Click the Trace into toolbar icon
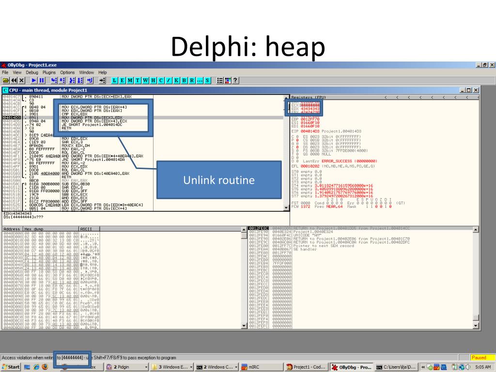The width and height of the screenshot is (496, 372). click(73, 80)
